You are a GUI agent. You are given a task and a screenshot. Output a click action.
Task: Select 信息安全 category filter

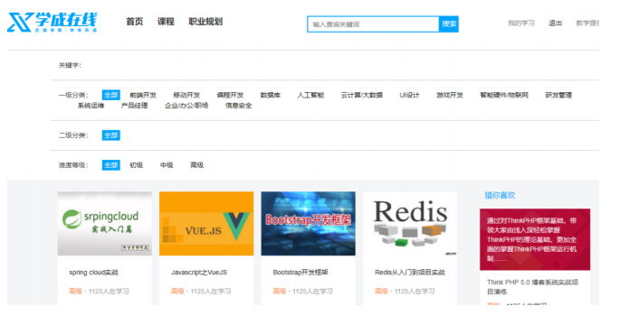(238, 106)
